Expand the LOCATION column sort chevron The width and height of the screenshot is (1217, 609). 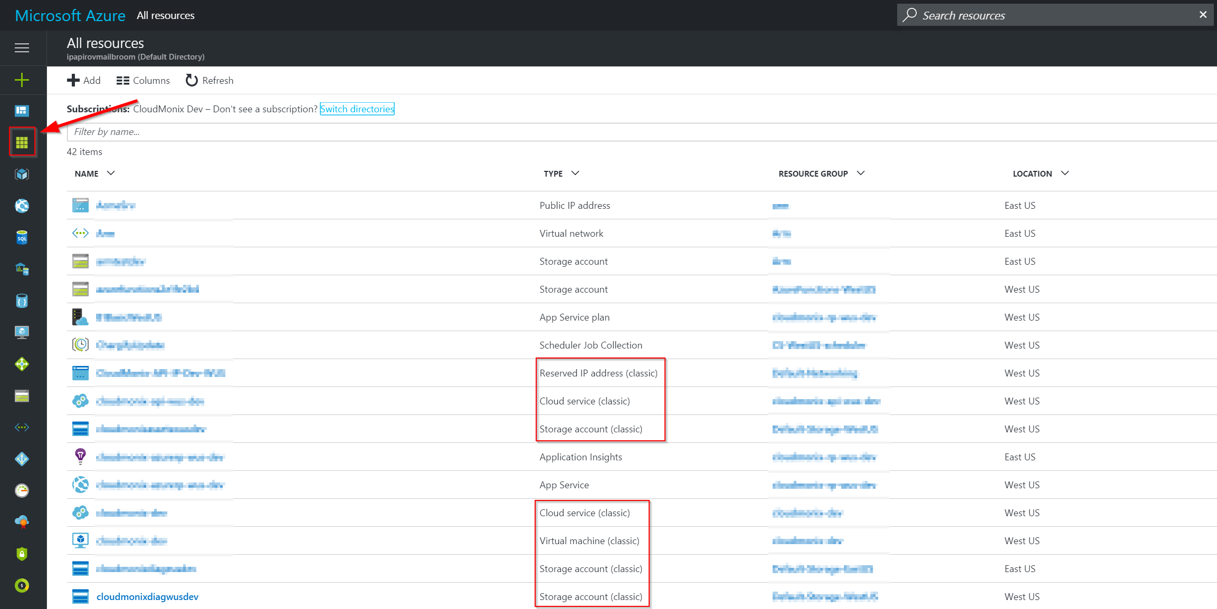1065,173
